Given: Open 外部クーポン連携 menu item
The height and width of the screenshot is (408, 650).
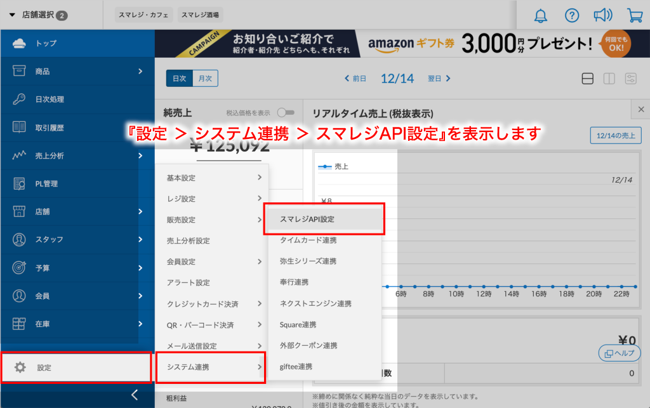Looking at the screenshot, I should tap(324, 345).
